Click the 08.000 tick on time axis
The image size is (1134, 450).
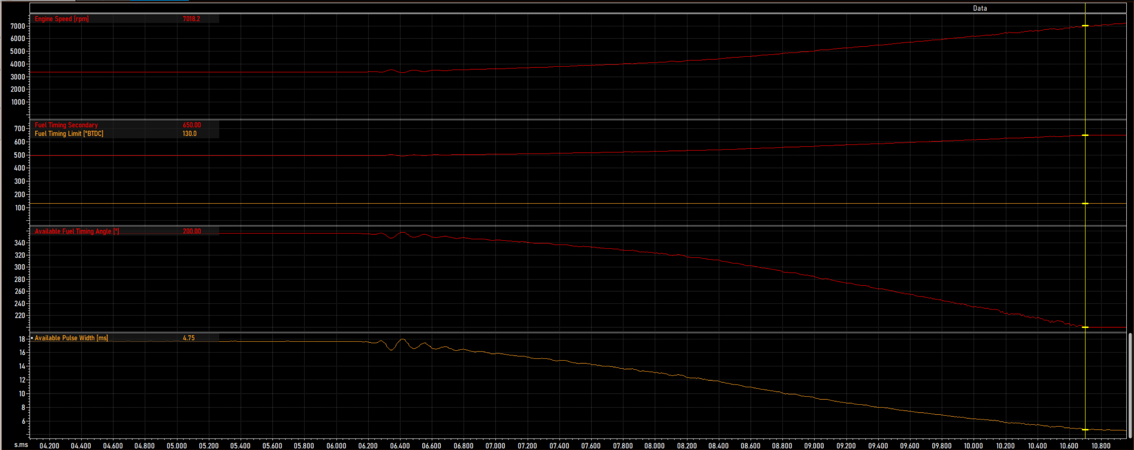[x=654, y=445]
